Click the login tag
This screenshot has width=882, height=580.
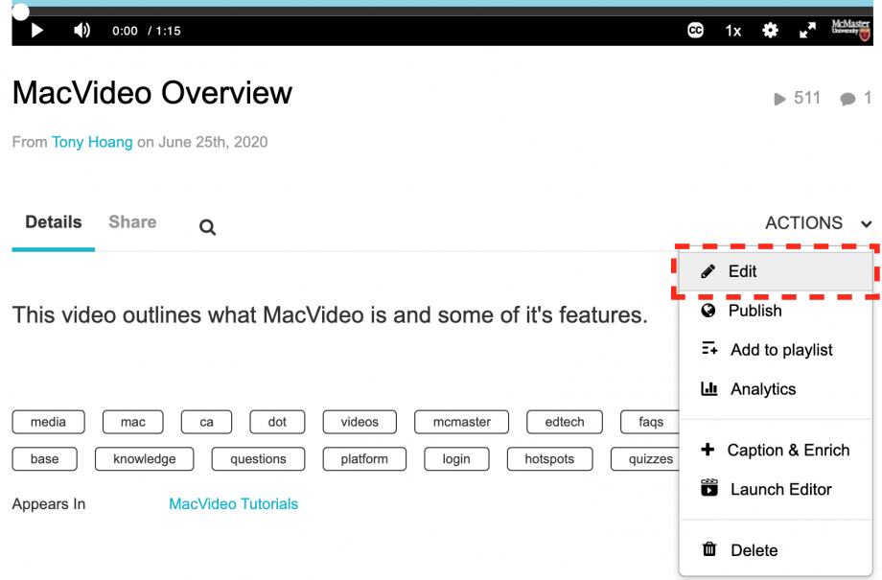456,459
